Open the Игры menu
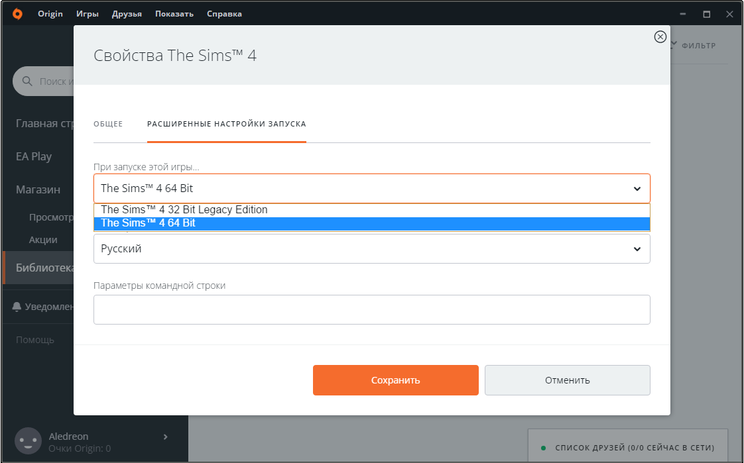 click(88, 14)
